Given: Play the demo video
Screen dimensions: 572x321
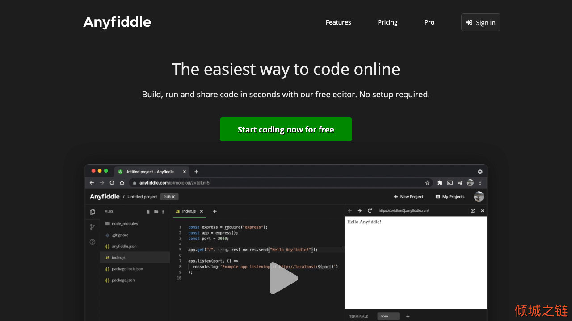Looking at the screenshot, I should tap(284, 278).
